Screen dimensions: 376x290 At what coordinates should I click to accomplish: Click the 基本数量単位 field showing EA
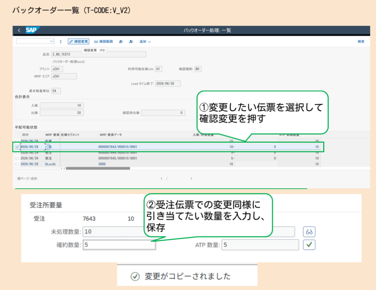tap(56, 91)
